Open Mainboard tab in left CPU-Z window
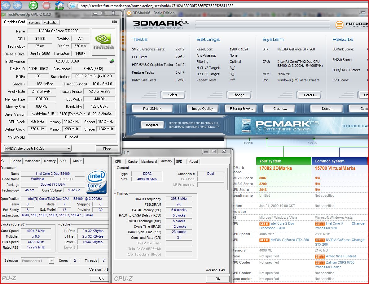Viewport: 369px width, 284px height. pos(33,161)
